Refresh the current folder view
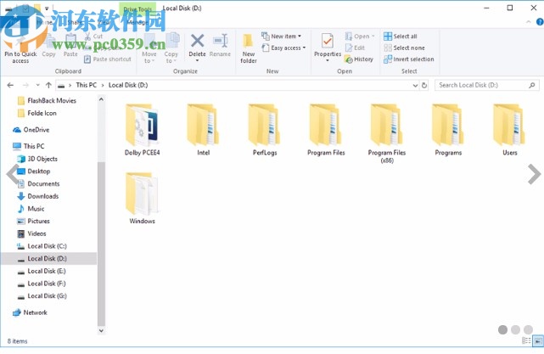Viewport: 544px width, 354px height. pos(424,85)
